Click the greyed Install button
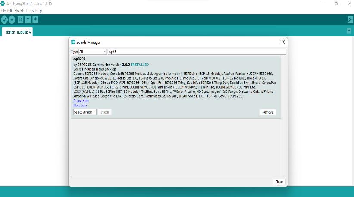Viewport: 354px width, 197px height. [105, 112]
